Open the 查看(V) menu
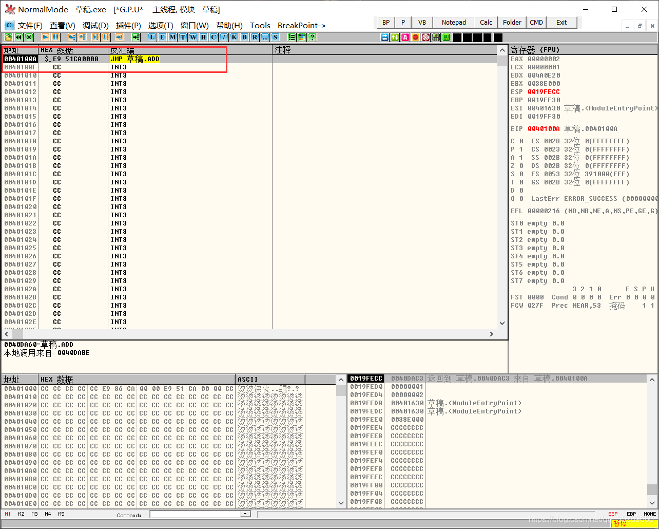Screen dimensions: 659x529 [63, 26]
